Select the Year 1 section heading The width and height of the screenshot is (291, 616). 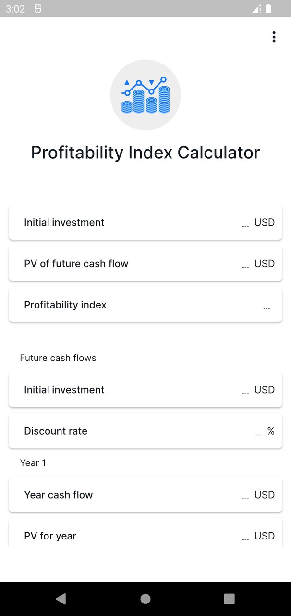pyautogui.click(x=33, y=462)
